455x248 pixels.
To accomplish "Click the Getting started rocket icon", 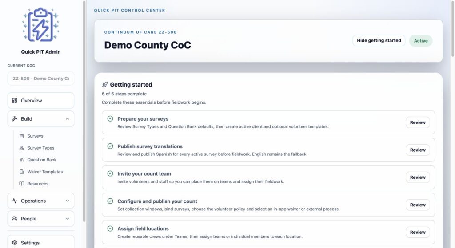I will tap(105, 85).
